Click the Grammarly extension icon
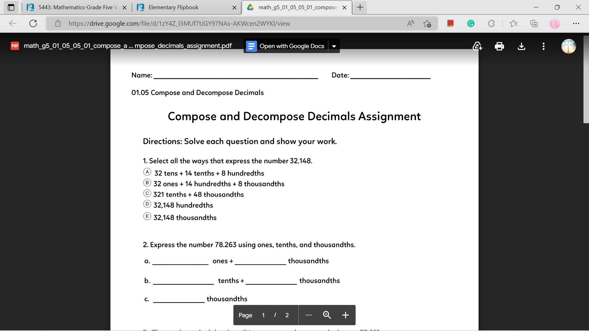Screen dimensions: 589x331 pos(471,24)
